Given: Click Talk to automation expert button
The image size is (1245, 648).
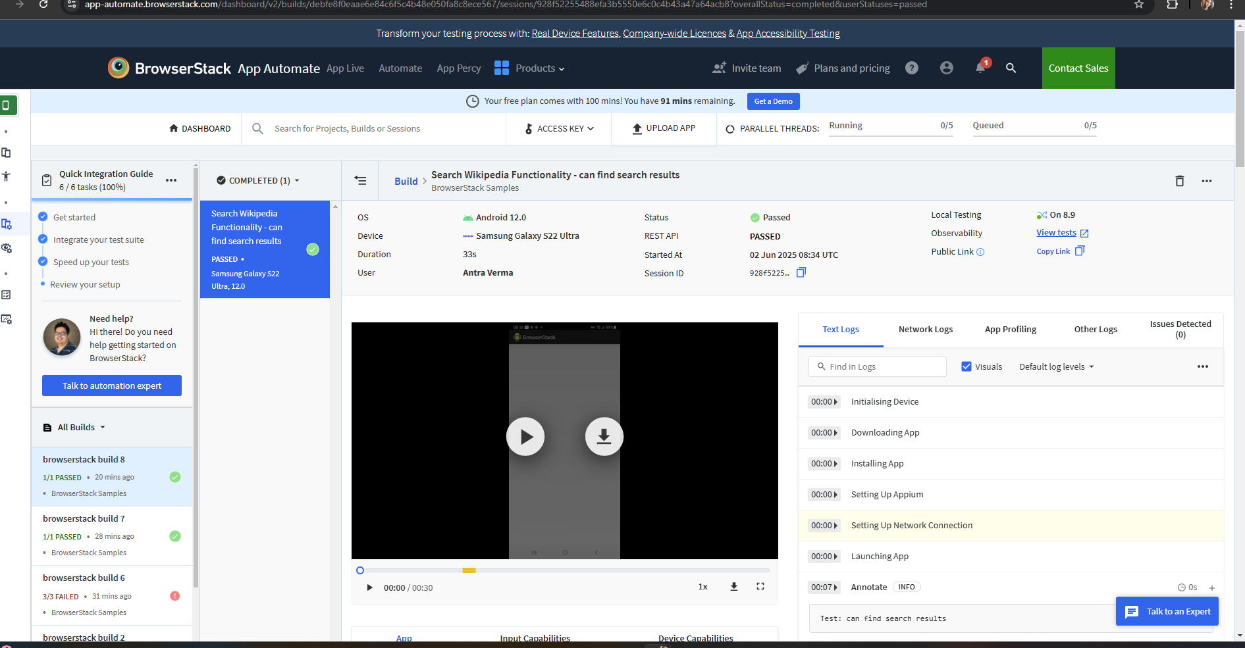Looking at the screenshot, I should click(112, 386).
